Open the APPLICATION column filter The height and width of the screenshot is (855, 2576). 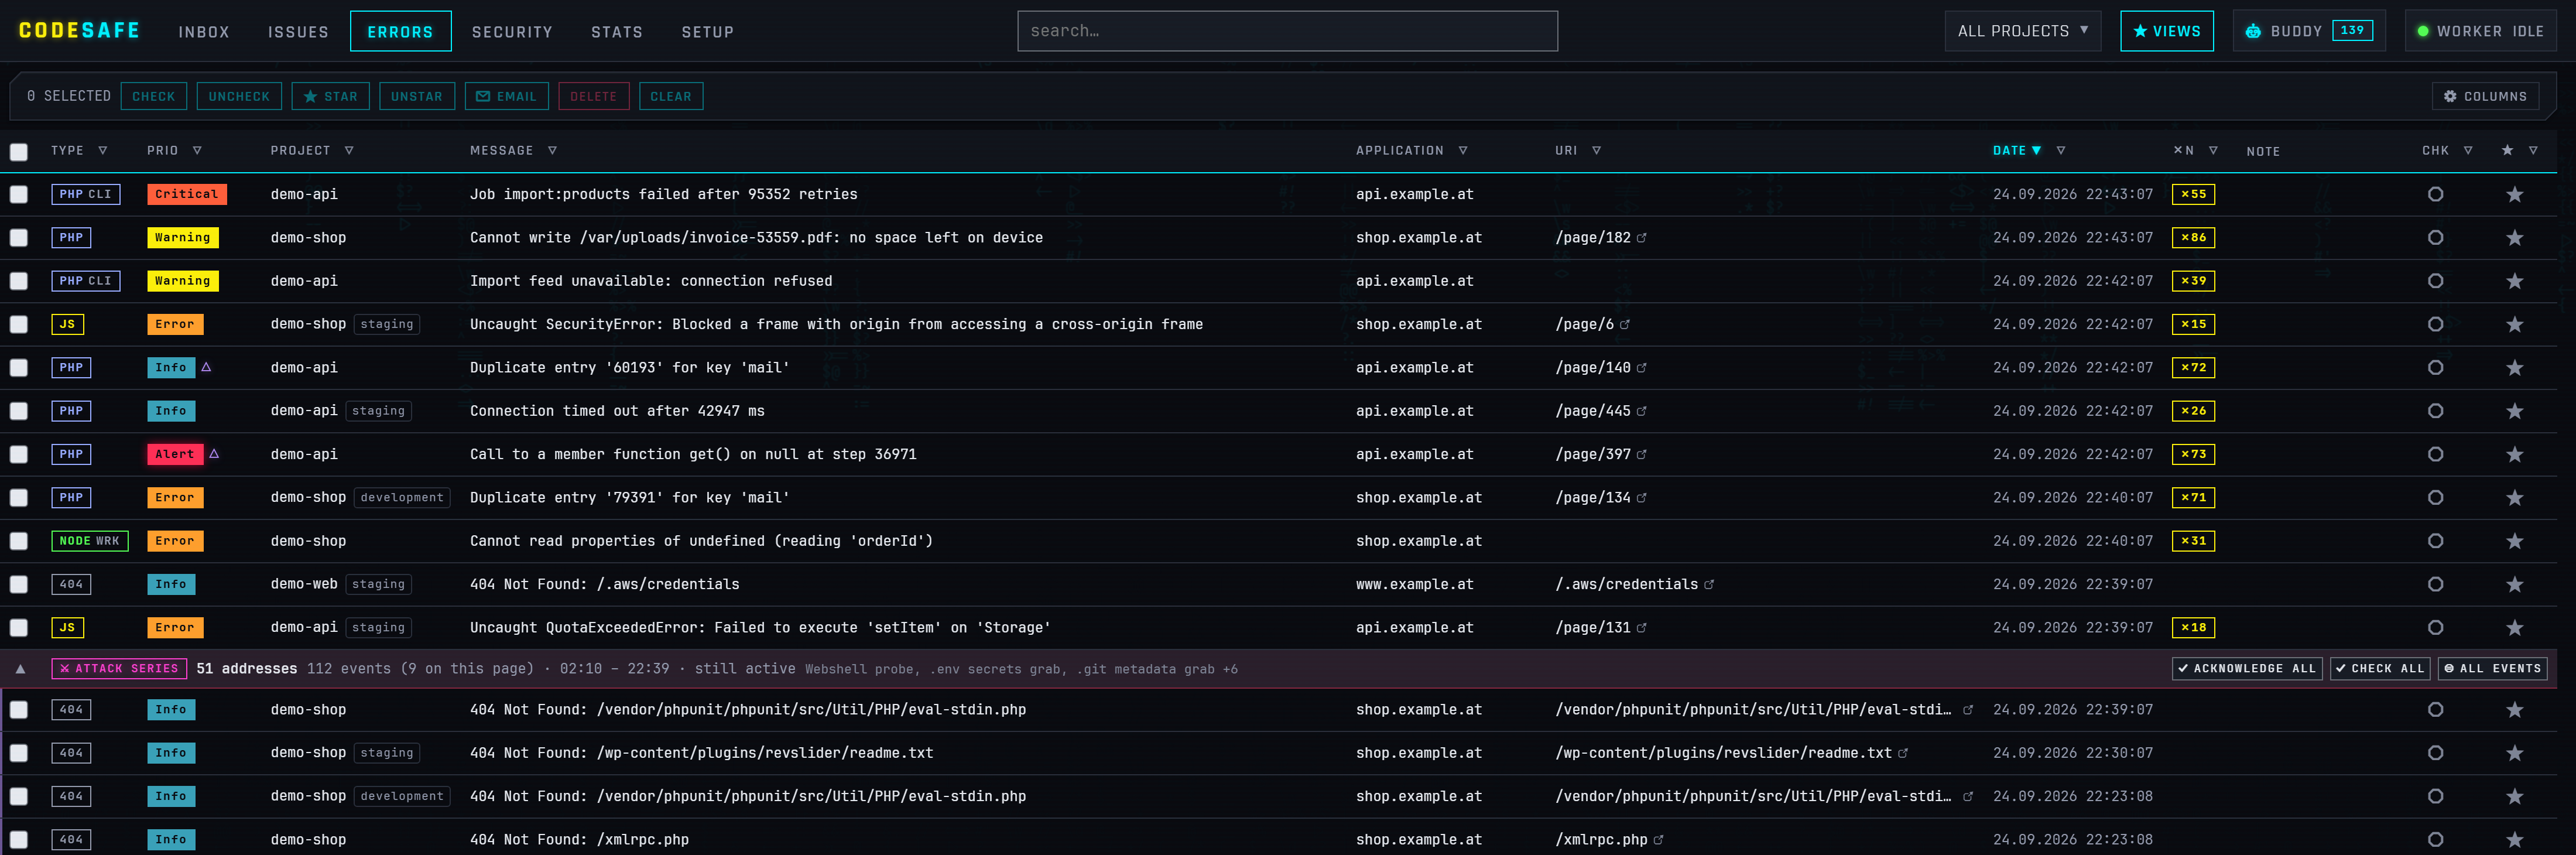[x=1462, y=150]
